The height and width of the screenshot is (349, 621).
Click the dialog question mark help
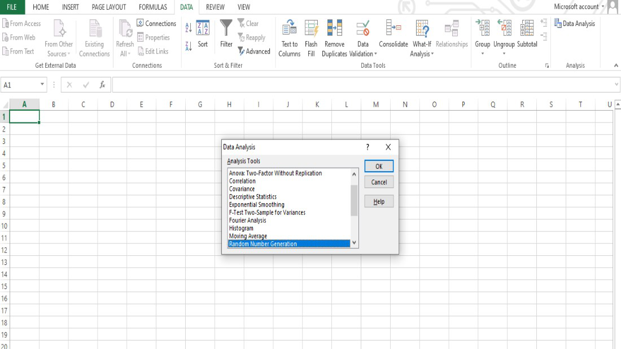pos(368,147)
